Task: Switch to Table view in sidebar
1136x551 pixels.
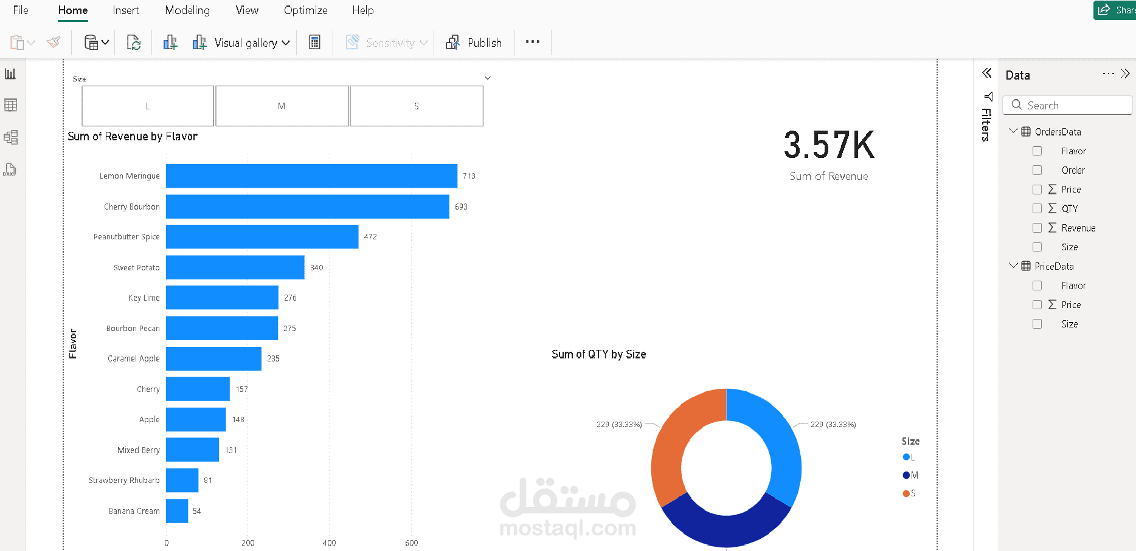Action: click(10, 105)
